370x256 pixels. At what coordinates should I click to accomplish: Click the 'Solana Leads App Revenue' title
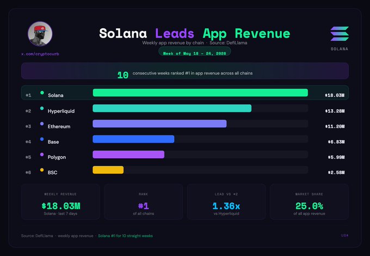(x=195, y=34)
